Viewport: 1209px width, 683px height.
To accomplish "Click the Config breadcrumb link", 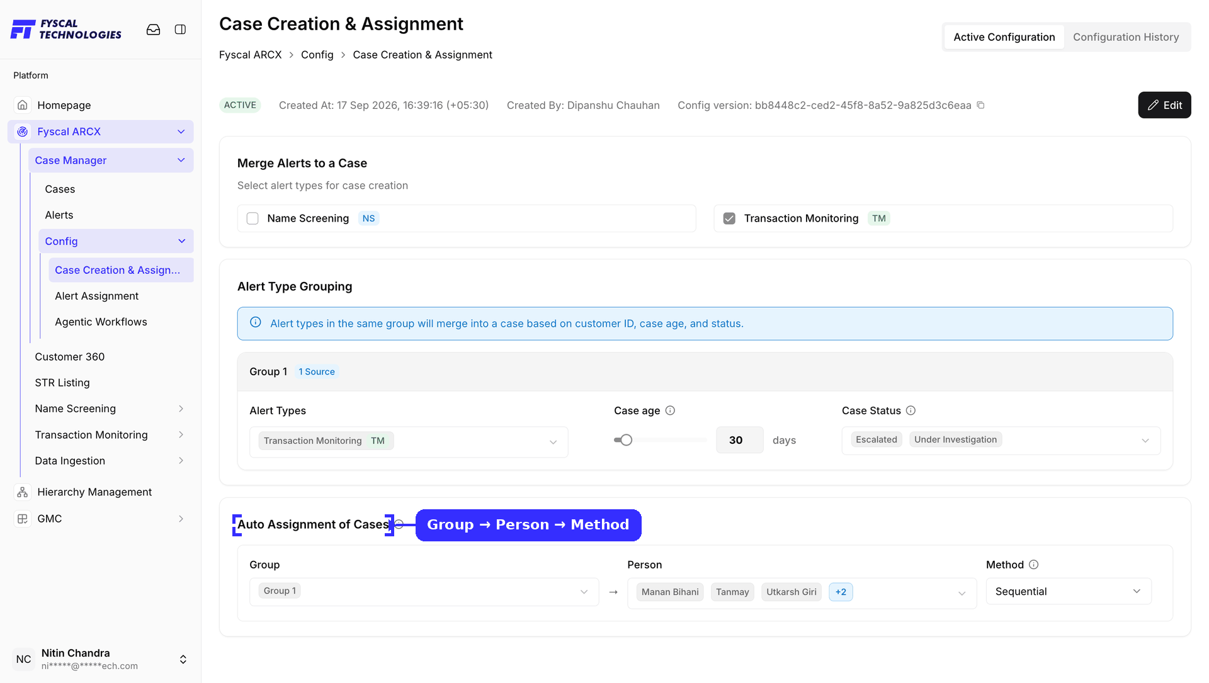I will (317, 55).
